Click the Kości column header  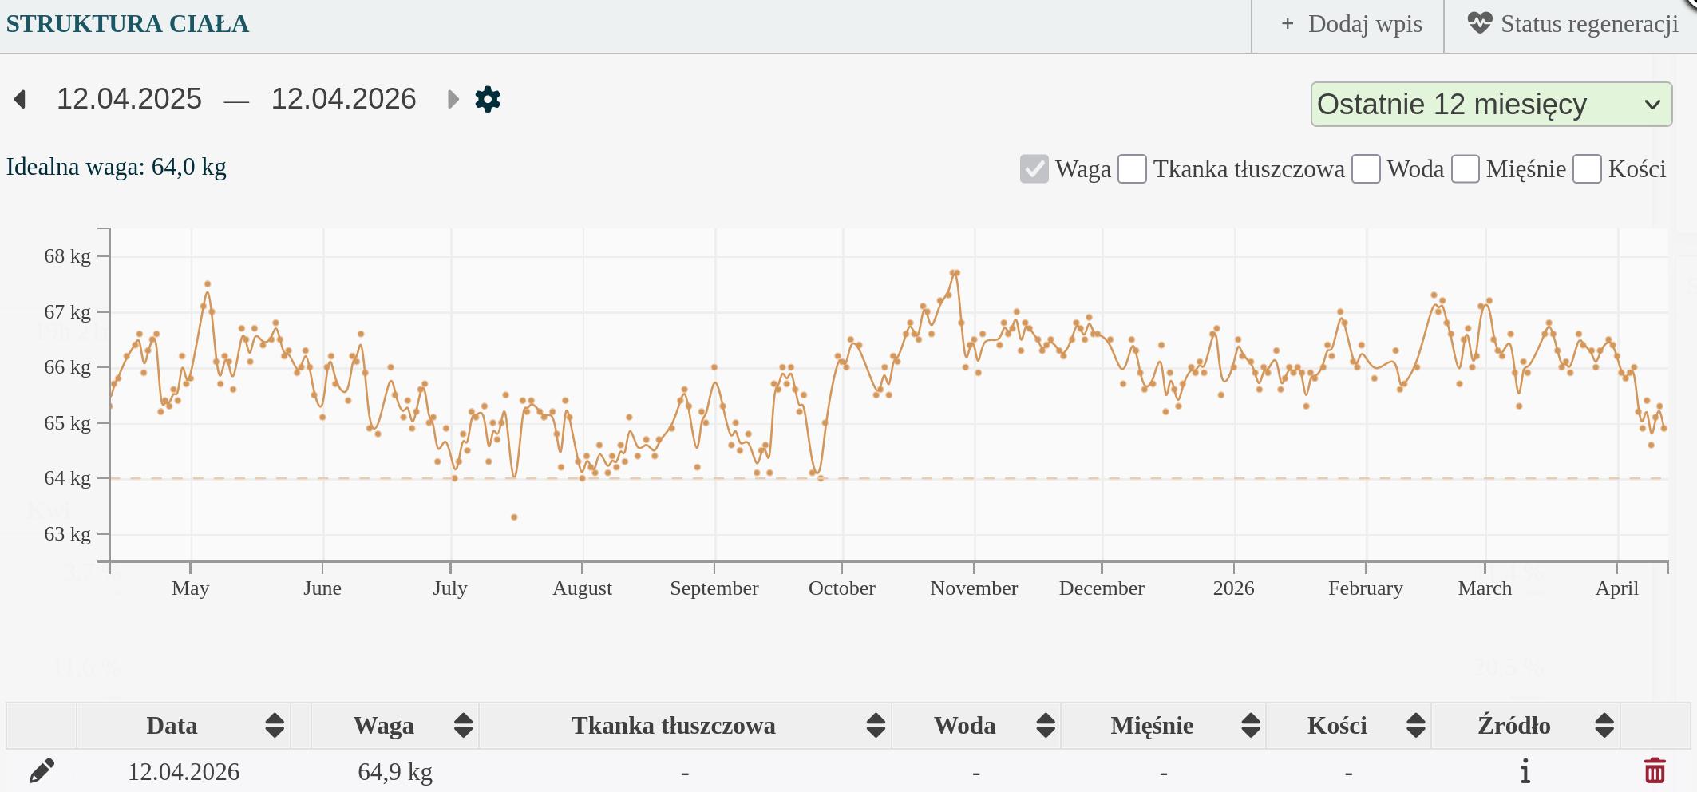[1337, 726]
